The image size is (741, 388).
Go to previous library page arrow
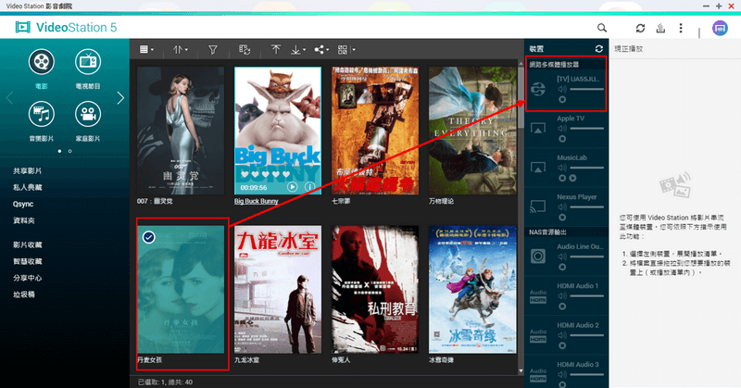pyautogui.click(x=9, y=98)
